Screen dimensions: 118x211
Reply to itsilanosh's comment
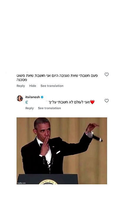[29, 108]
